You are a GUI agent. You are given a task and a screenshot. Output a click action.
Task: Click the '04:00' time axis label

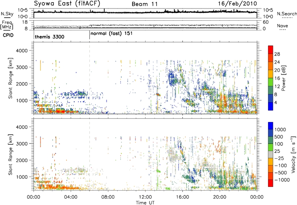(71, 197)
